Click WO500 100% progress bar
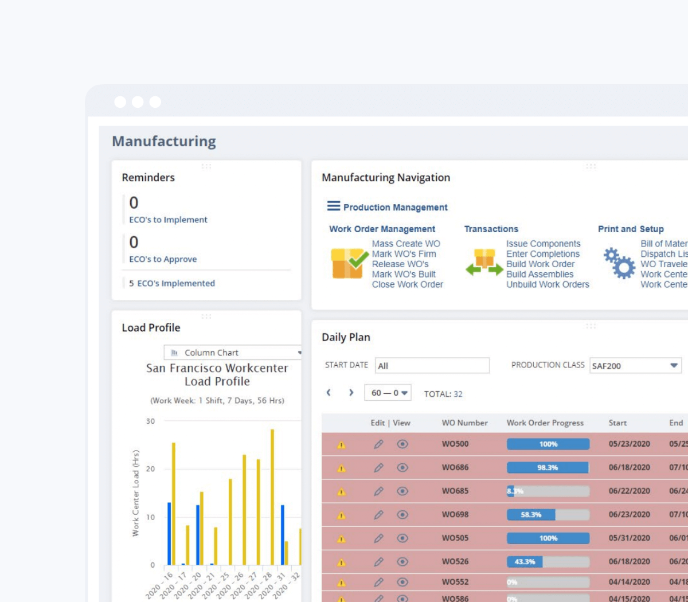688x602 pixels. [x=548, y=444]
